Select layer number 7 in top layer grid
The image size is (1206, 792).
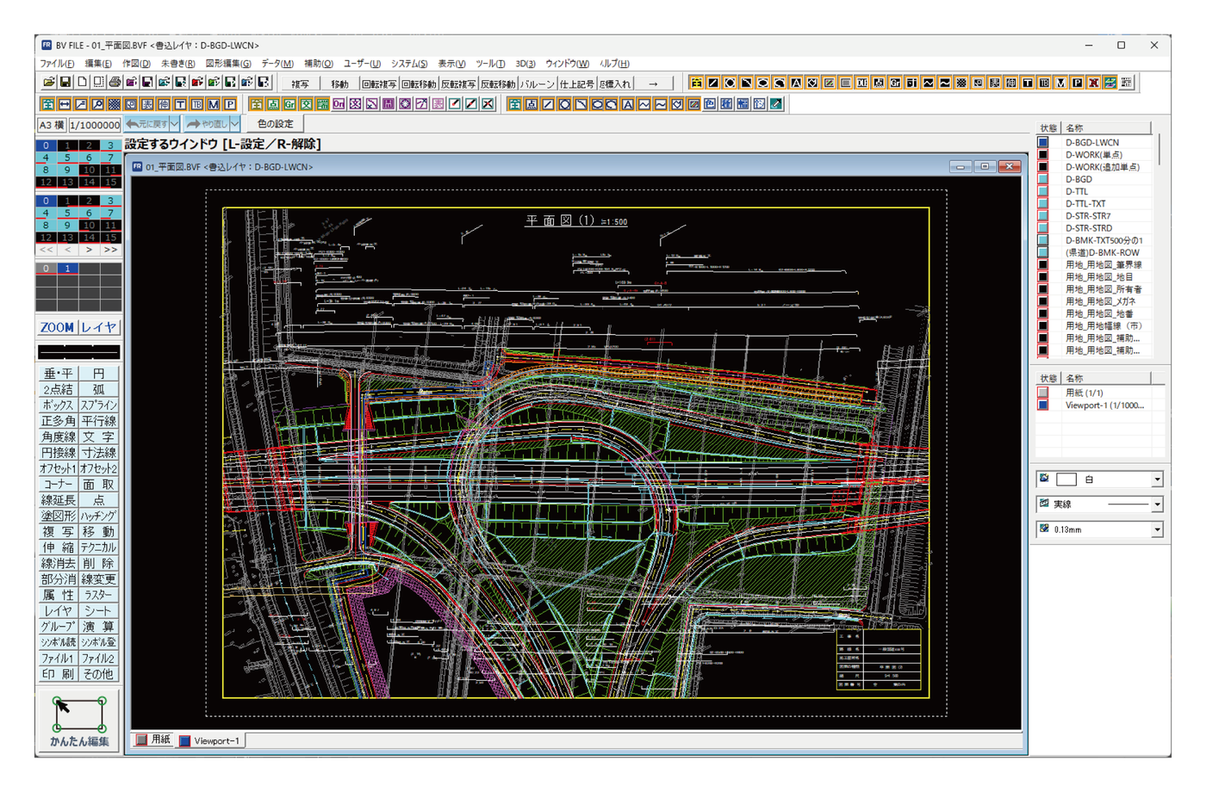tap(110, 158)
